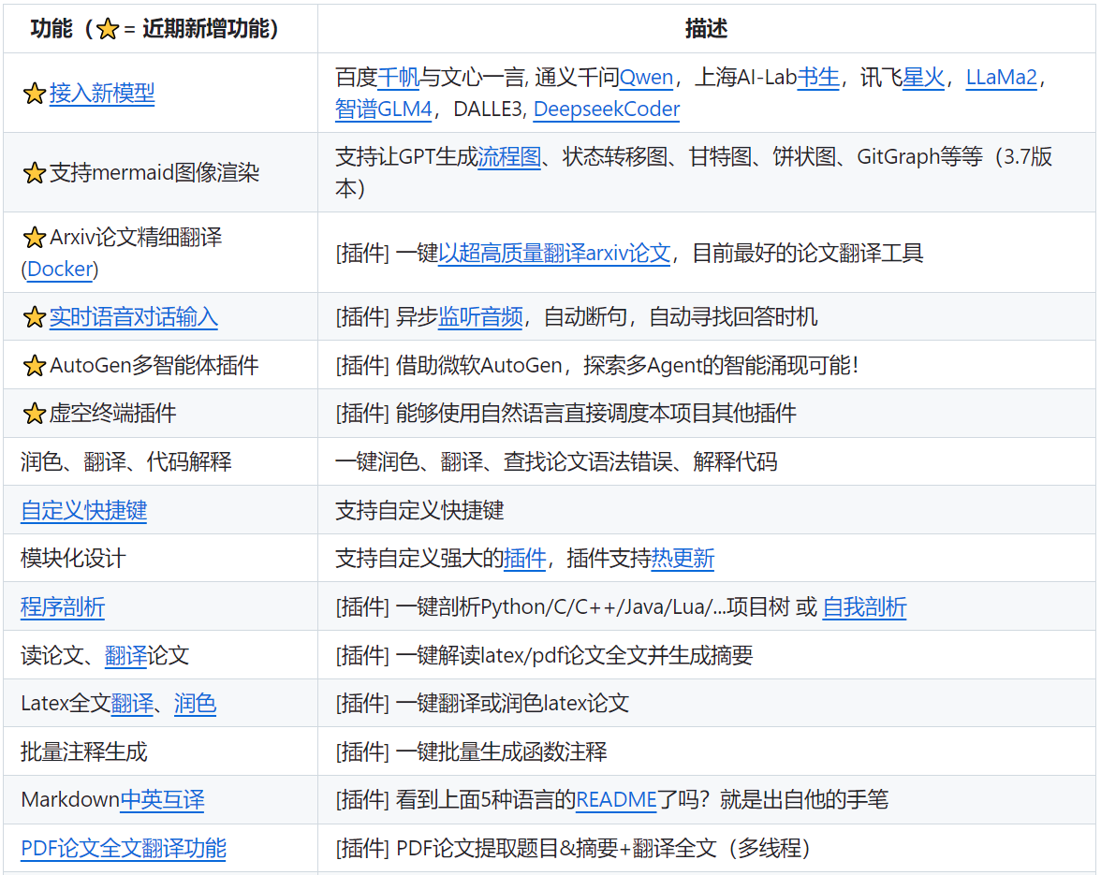
Task: Select the 支持mermaid图像渲染 cell text
Action: tap(154, 172)
